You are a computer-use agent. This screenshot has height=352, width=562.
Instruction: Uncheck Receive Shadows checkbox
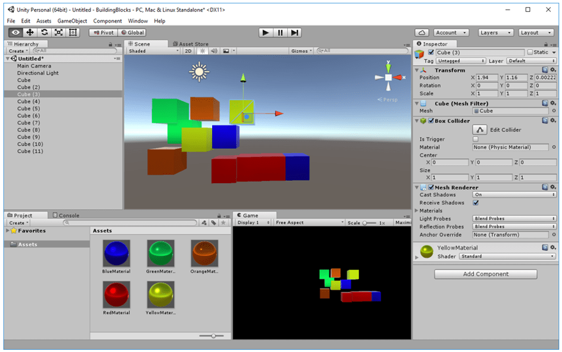tap(476, 203)
